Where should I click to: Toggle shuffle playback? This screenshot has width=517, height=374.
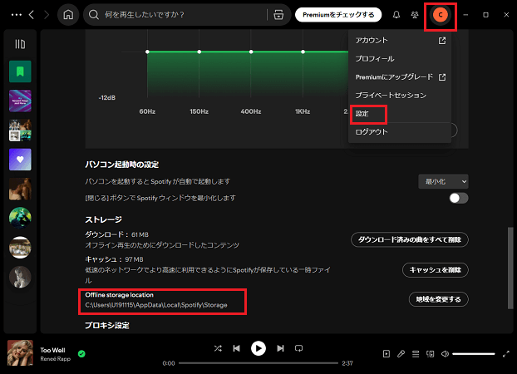pos(218,348)
